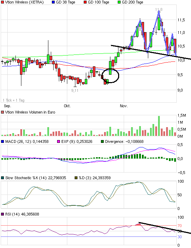Click the red 70 RSI threshold label
191x248 pixels.
(179, 226)
